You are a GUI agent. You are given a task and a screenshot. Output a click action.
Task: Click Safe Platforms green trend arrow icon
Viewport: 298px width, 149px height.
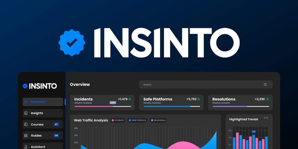pos(198,99)
